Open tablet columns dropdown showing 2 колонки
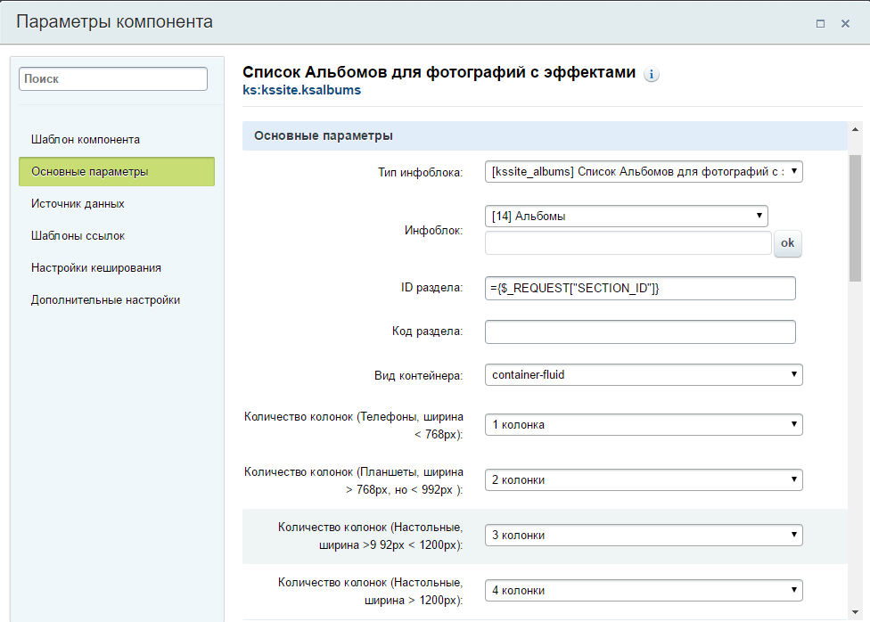The width and height of the screenshot is (870, 622). pyautogui.click(x=644, y=480)
